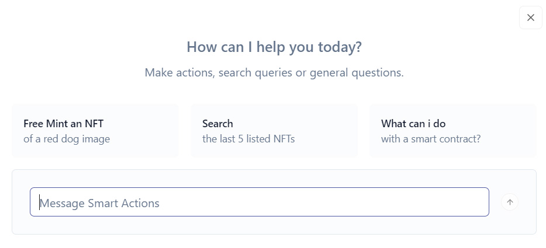The height and width of the screenshot is (248, 546).
Task: Click "with a smart contract?" subtitle
Action: click(431, 139)
